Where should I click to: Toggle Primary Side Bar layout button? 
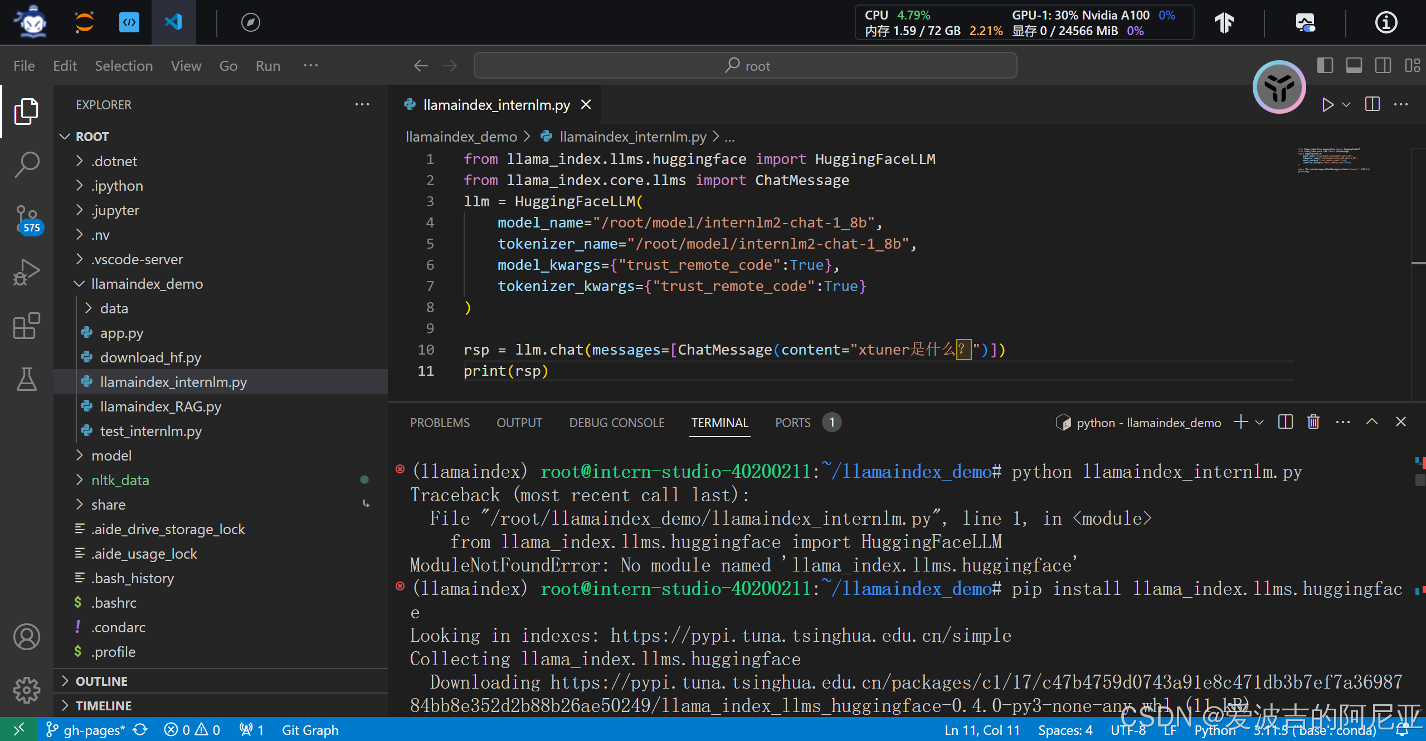point(1325,66)
